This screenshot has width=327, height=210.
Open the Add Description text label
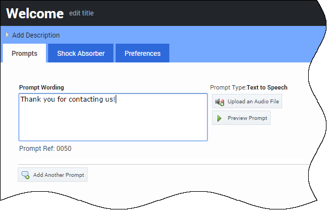pos(36,35)
